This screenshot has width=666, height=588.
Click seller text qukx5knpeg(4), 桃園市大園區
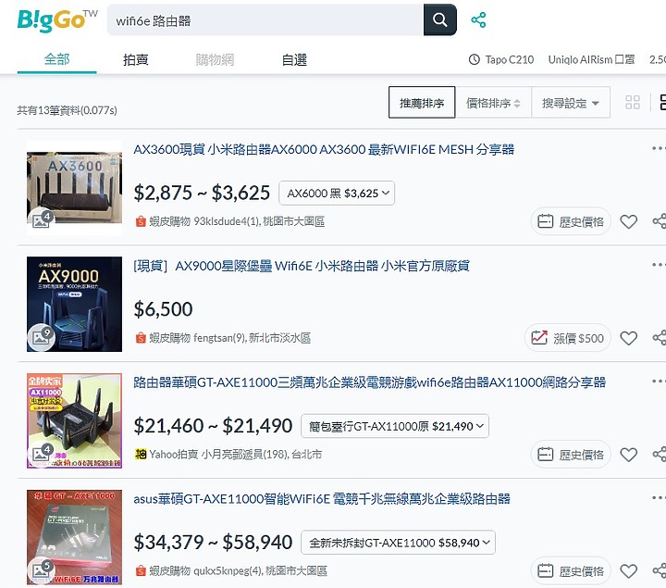pyautogui.click(x=260, y=571)
